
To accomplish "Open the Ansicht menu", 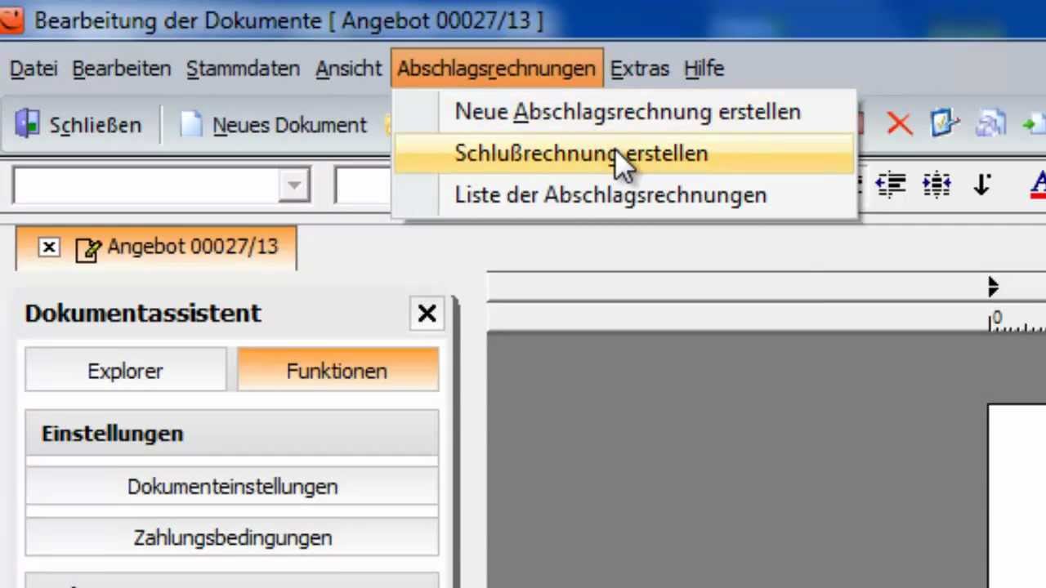I will tap(349, 69).
